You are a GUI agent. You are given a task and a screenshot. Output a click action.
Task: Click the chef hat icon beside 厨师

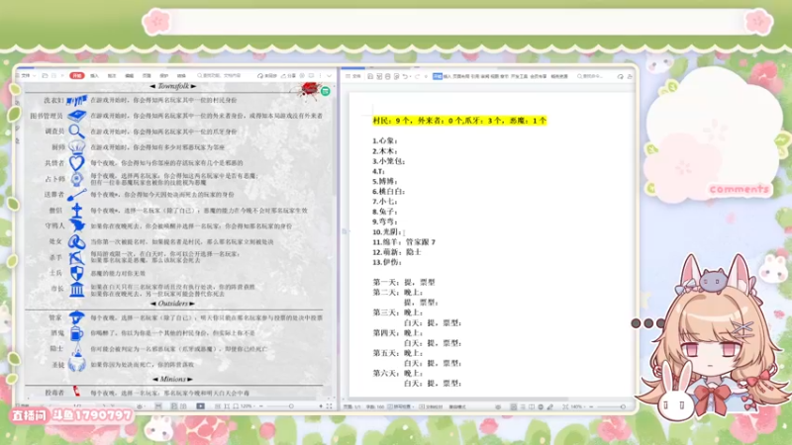tap(77, 146)
